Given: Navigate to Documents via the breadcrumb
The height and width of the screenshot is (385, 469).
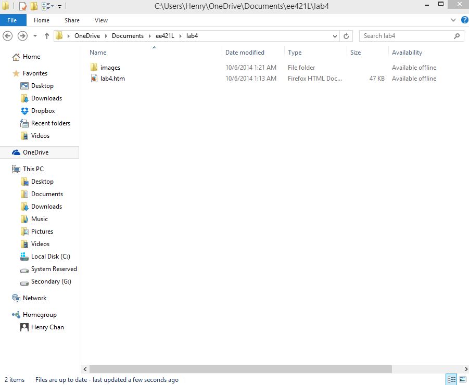Looking at the screenshot, I should coord(128,35).
